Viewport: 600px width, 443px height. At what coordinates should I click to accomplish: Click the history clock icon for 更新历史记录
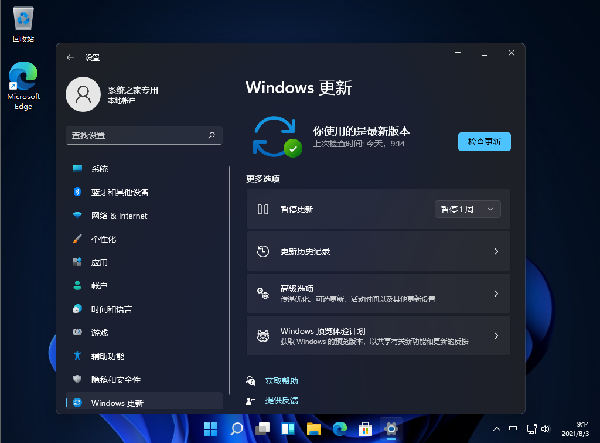click(263, 251)
